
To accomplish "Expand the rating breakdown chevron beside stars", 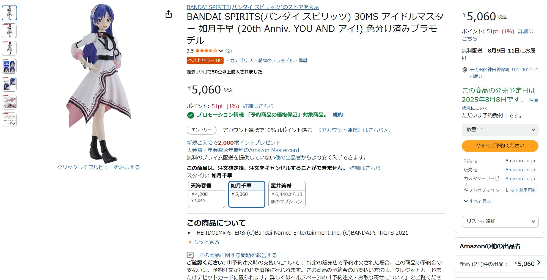I will (220, 51).
